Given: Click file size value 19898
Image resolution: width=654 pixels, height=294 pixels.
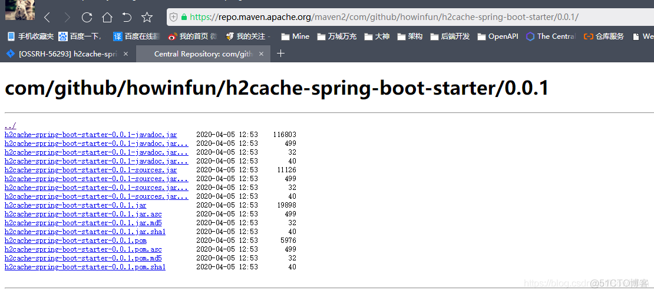Looking at the screenshot, I should [286, 205].
